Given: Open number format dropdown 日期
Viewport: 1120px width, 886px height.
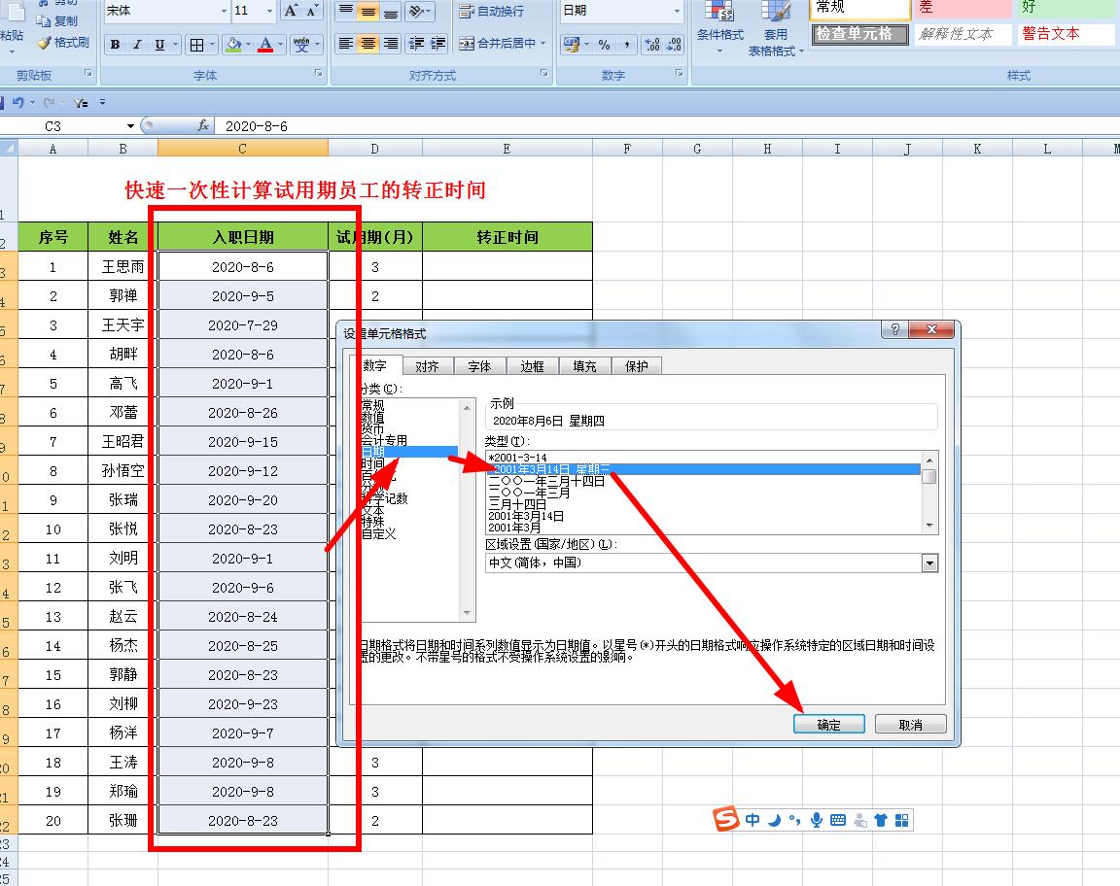Looking at the screenshot, I should [x=677, y=11].
